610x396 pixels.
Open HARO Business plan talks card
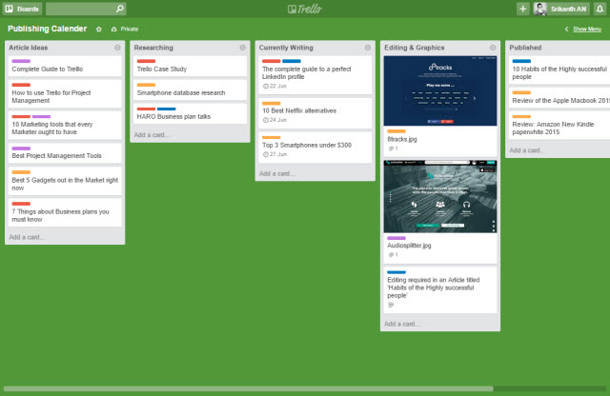(190, 113)
